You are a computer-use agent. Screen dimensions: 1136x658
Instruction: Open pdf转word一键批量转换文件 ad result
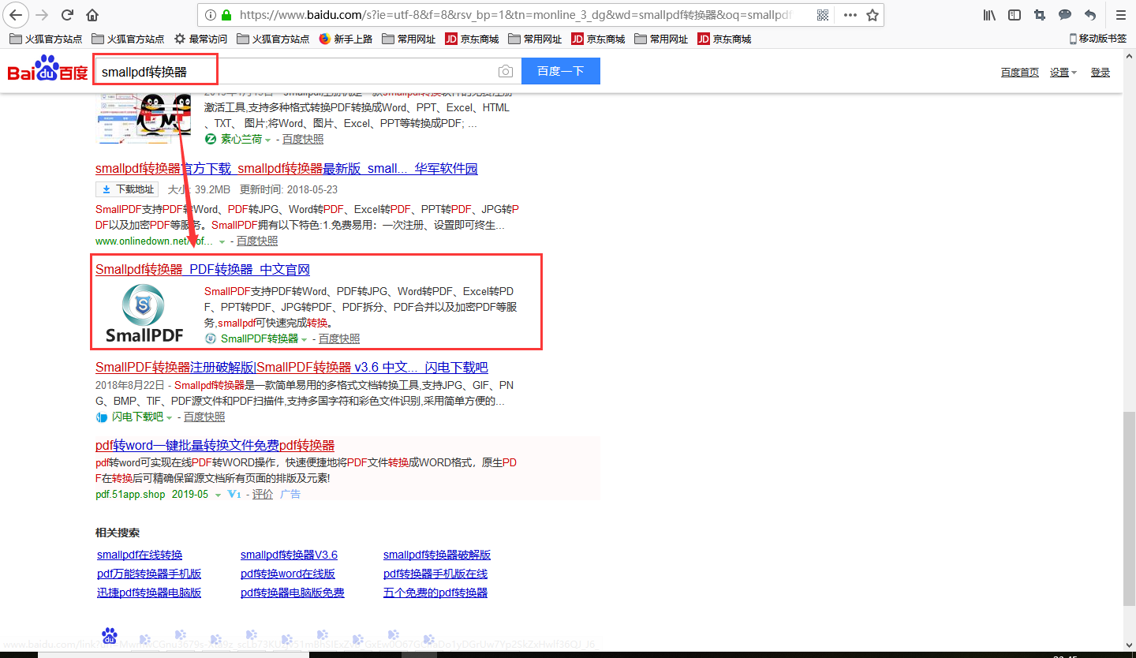[x=215, y=445]
